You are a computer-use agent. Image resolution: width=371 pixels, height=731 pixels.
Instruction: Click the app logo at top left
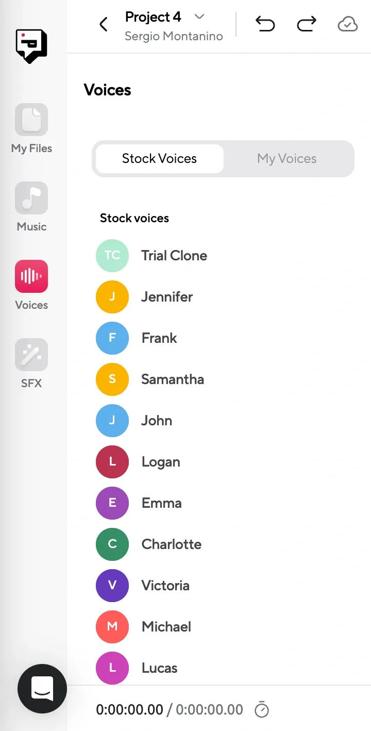click(x=31, y=46)
